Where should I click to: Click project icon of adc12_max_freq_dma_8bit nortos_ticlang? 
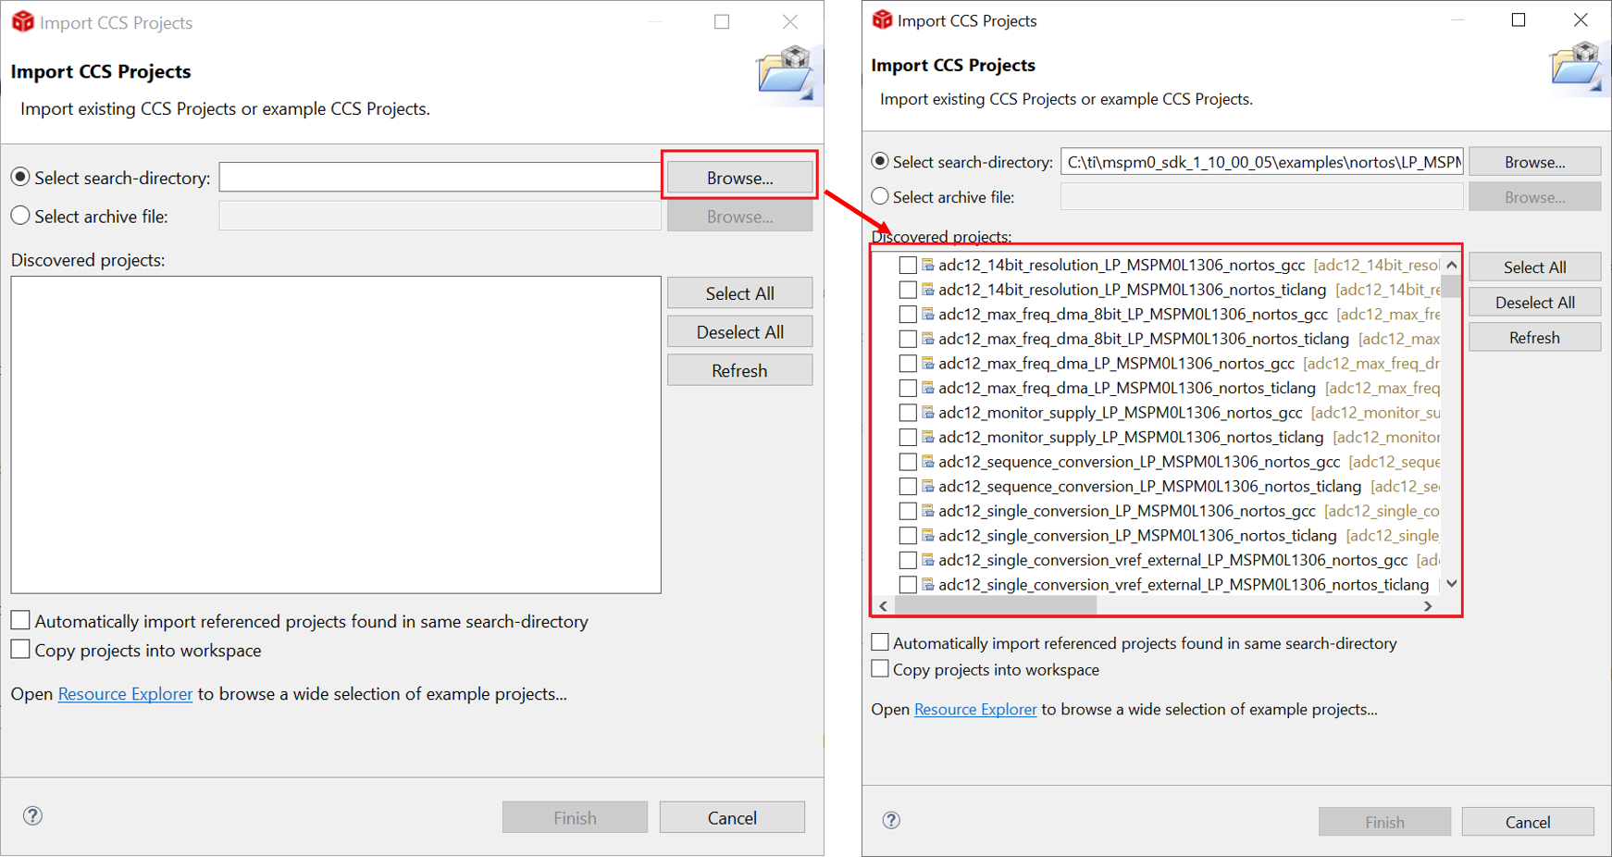click(927, 339)
